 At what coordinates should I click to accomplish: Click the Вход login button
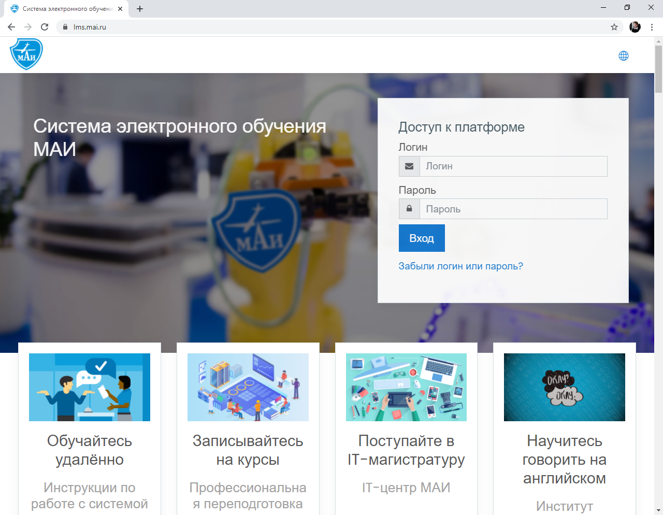point(422,238)
